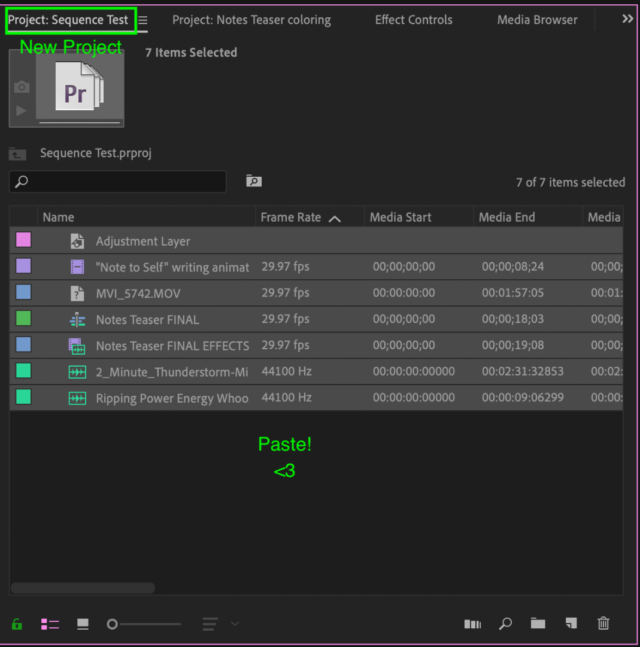
Task: Switch to Icon View
Action: (x=83, y=624)
